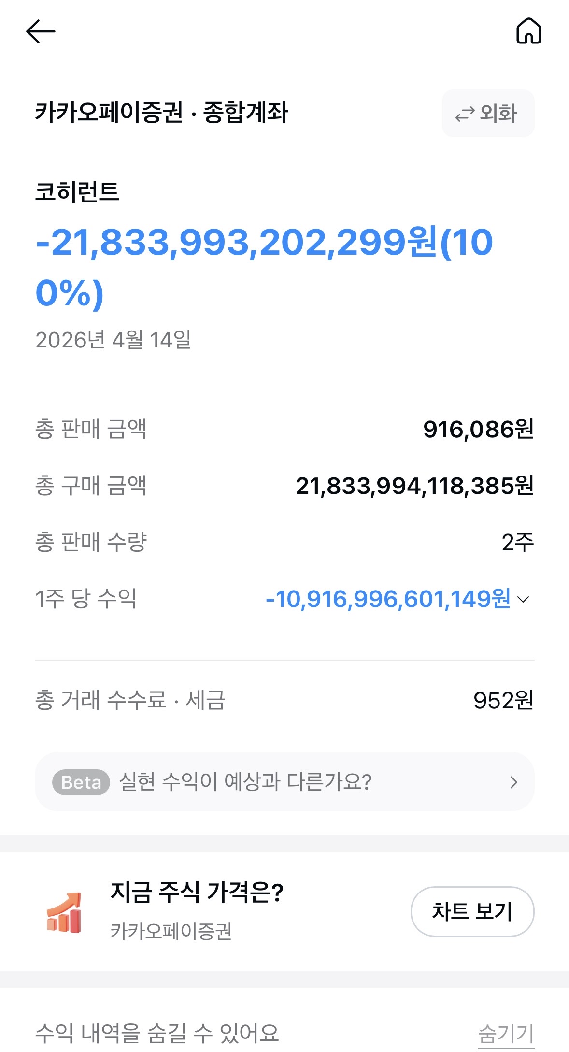Click the 차트 보기 button
569x1052 pixels.
point(472,911)
